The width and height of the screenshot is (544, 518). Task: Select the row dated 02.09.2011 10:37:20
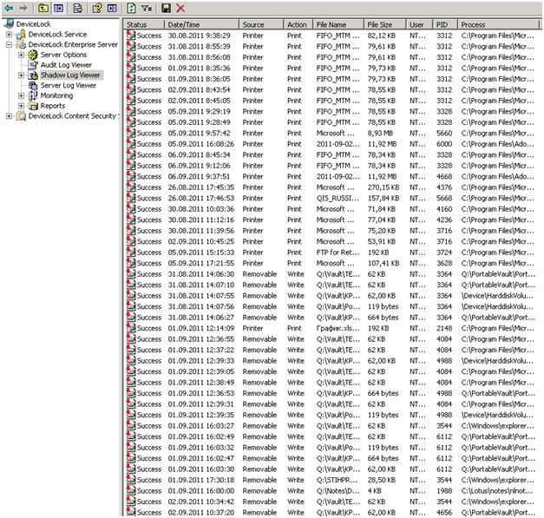[x=331, y=513]
